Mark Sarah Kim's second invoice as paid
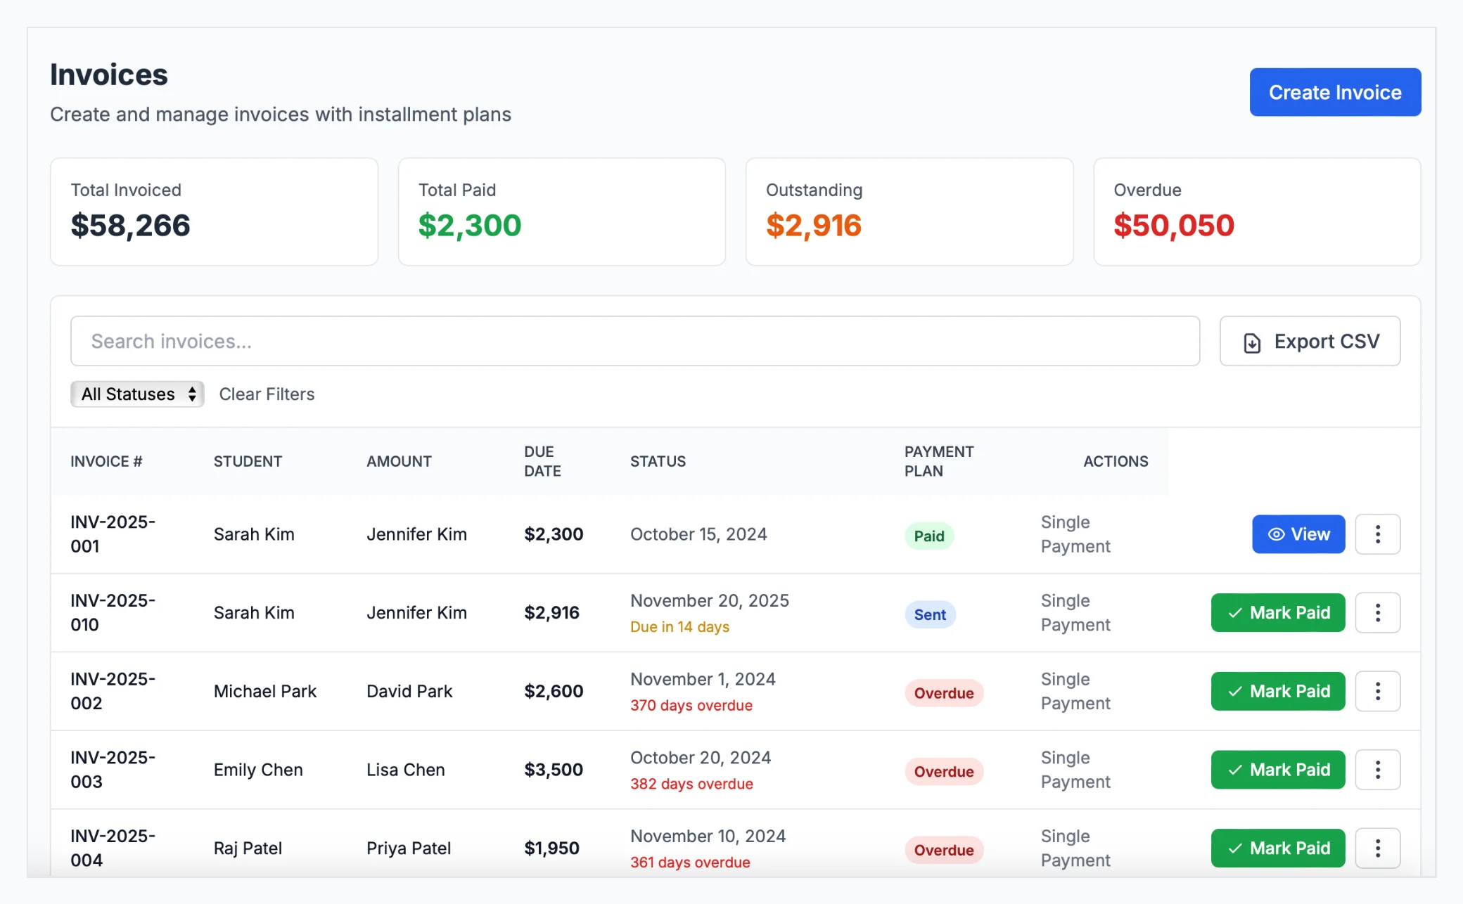1463x904 pixels. point(1277,612)
